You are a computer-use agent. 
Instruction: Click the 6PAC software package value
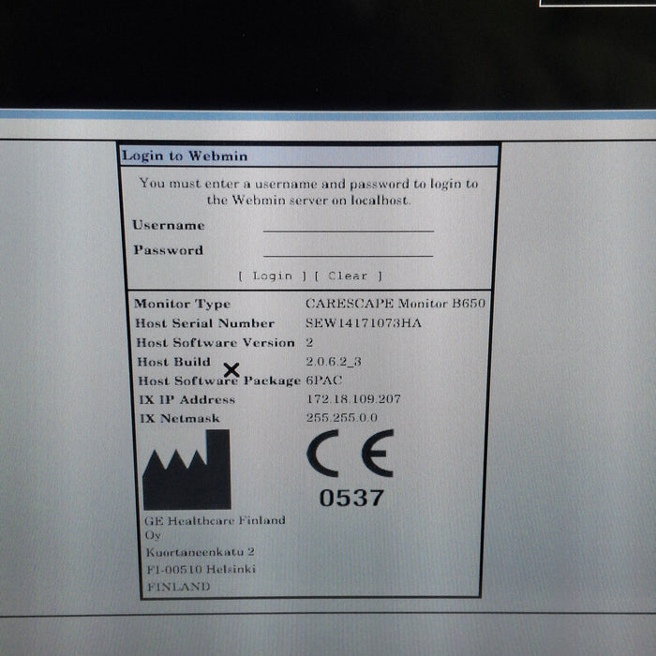point(326,380)
